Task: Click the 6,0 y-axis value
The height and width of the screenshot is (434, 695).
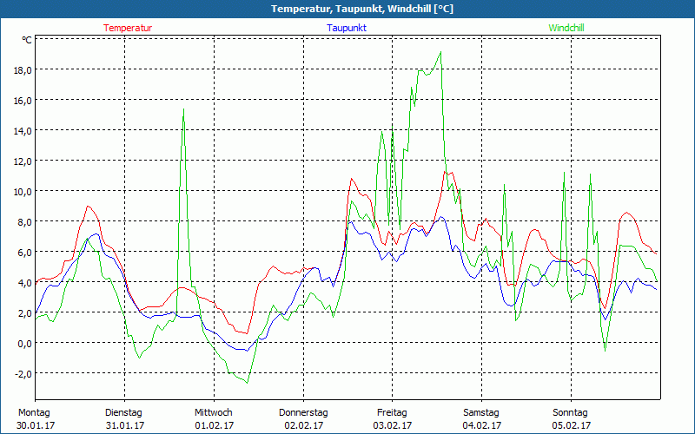Action: (25, 253)
